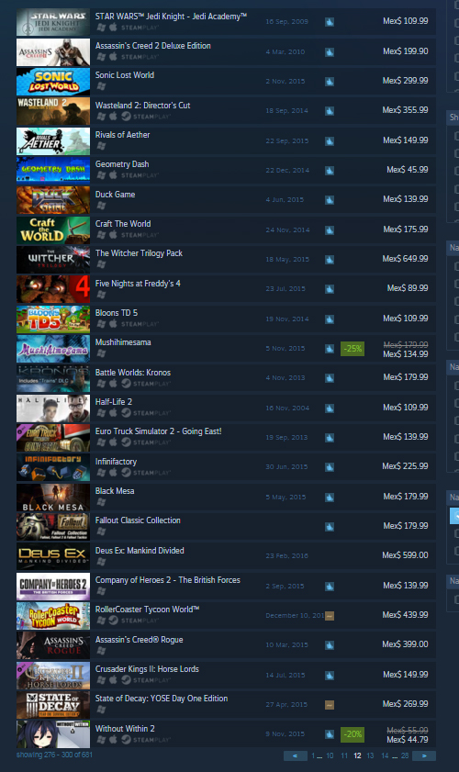Click the mixed review icon for RollerCoaster Tycoon World
Image resolution: width=459 pixels, height=772 pixels.
pos(330,616)
